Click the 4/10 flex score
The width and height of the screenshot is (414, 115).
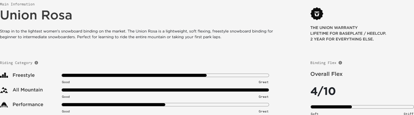(323, 91)
